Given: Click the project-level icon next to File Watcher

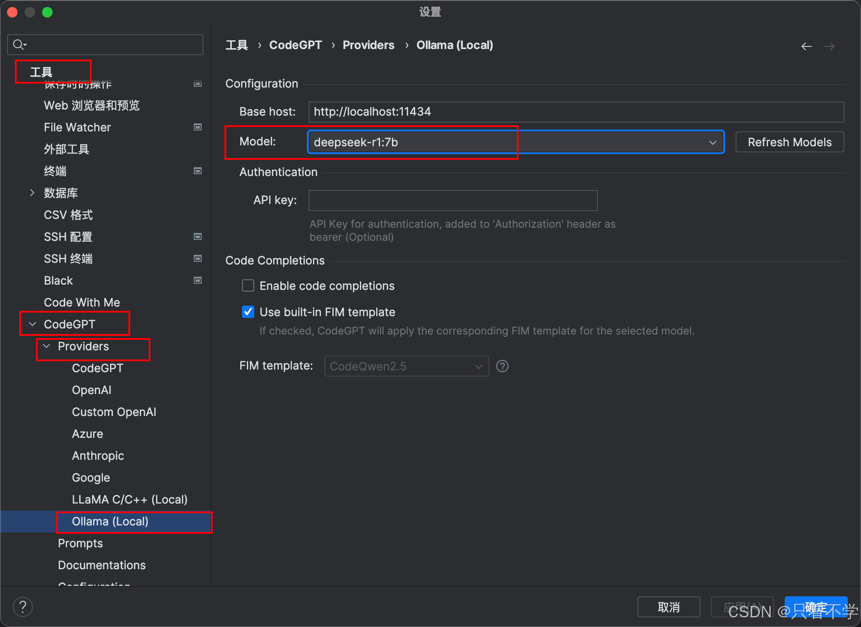Looking at the screenshot, I should click(x=197, y=127).
